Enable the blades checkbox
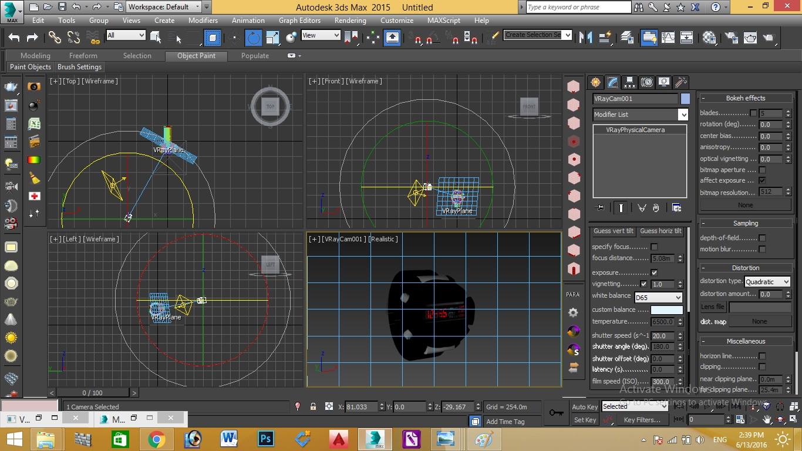Viewport: 802px width, 451px height. (x=753, y=113)
